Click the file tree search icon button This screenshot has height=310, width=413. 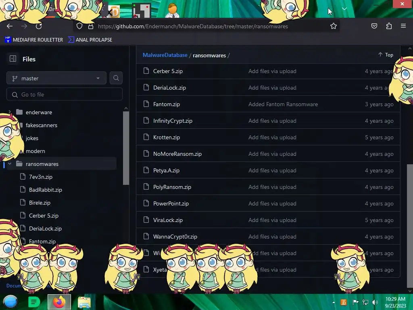click(116, 78)
